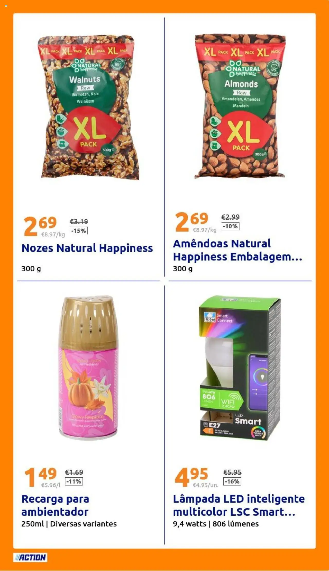This screenshot has height=571, width=329.
Task: Click the air freshener 1.49 price
Action: click(40, 477)
